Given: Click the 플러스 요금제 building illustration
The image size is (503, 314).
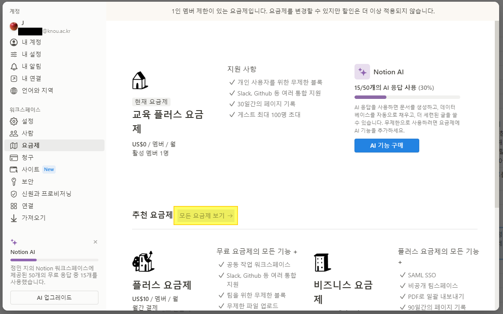Looking at the screenshot, I should click(x=143, y=261).
